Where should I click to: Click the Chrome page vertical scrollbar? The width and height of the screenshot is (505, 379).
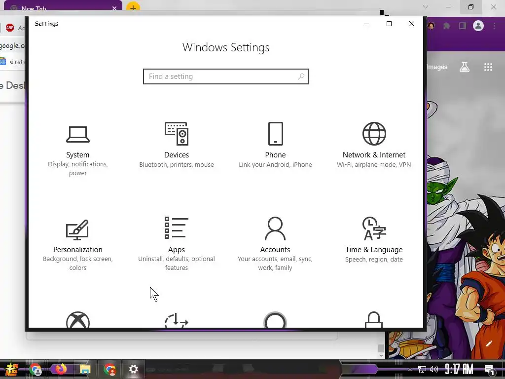click(x=381, y=347)
